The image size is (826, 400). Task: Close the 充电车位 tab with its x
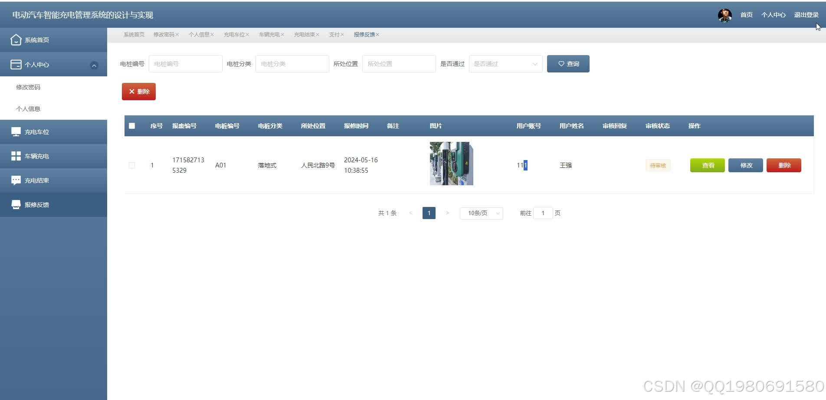point(247,35)
